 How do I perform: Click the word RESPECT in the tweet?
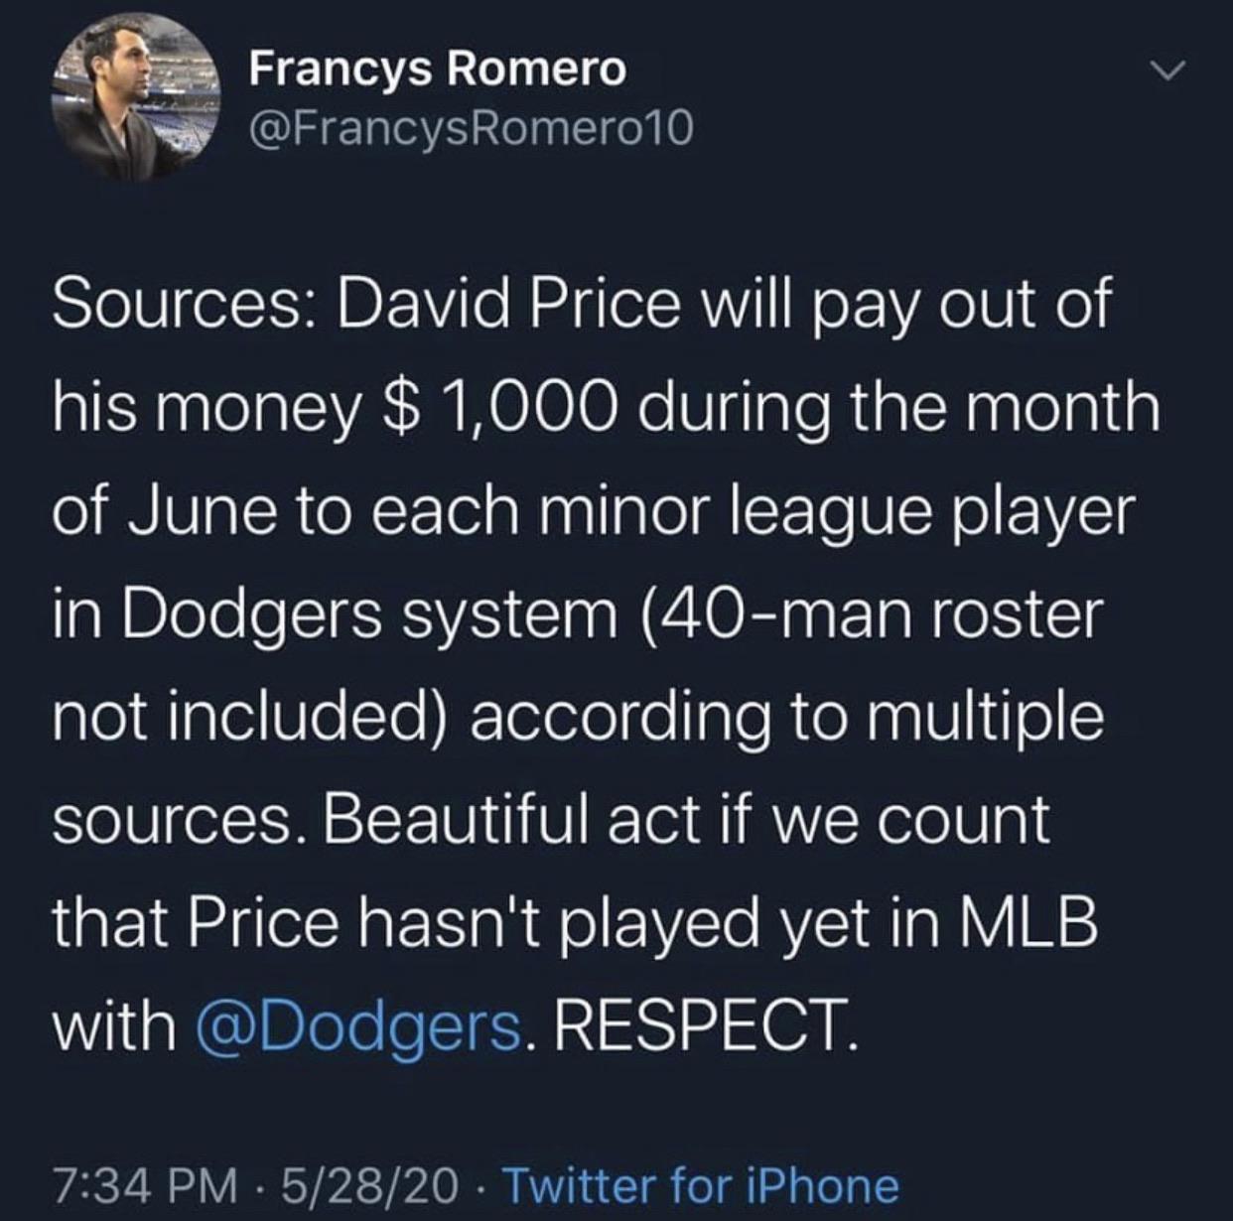click(x=702, y=1024)
